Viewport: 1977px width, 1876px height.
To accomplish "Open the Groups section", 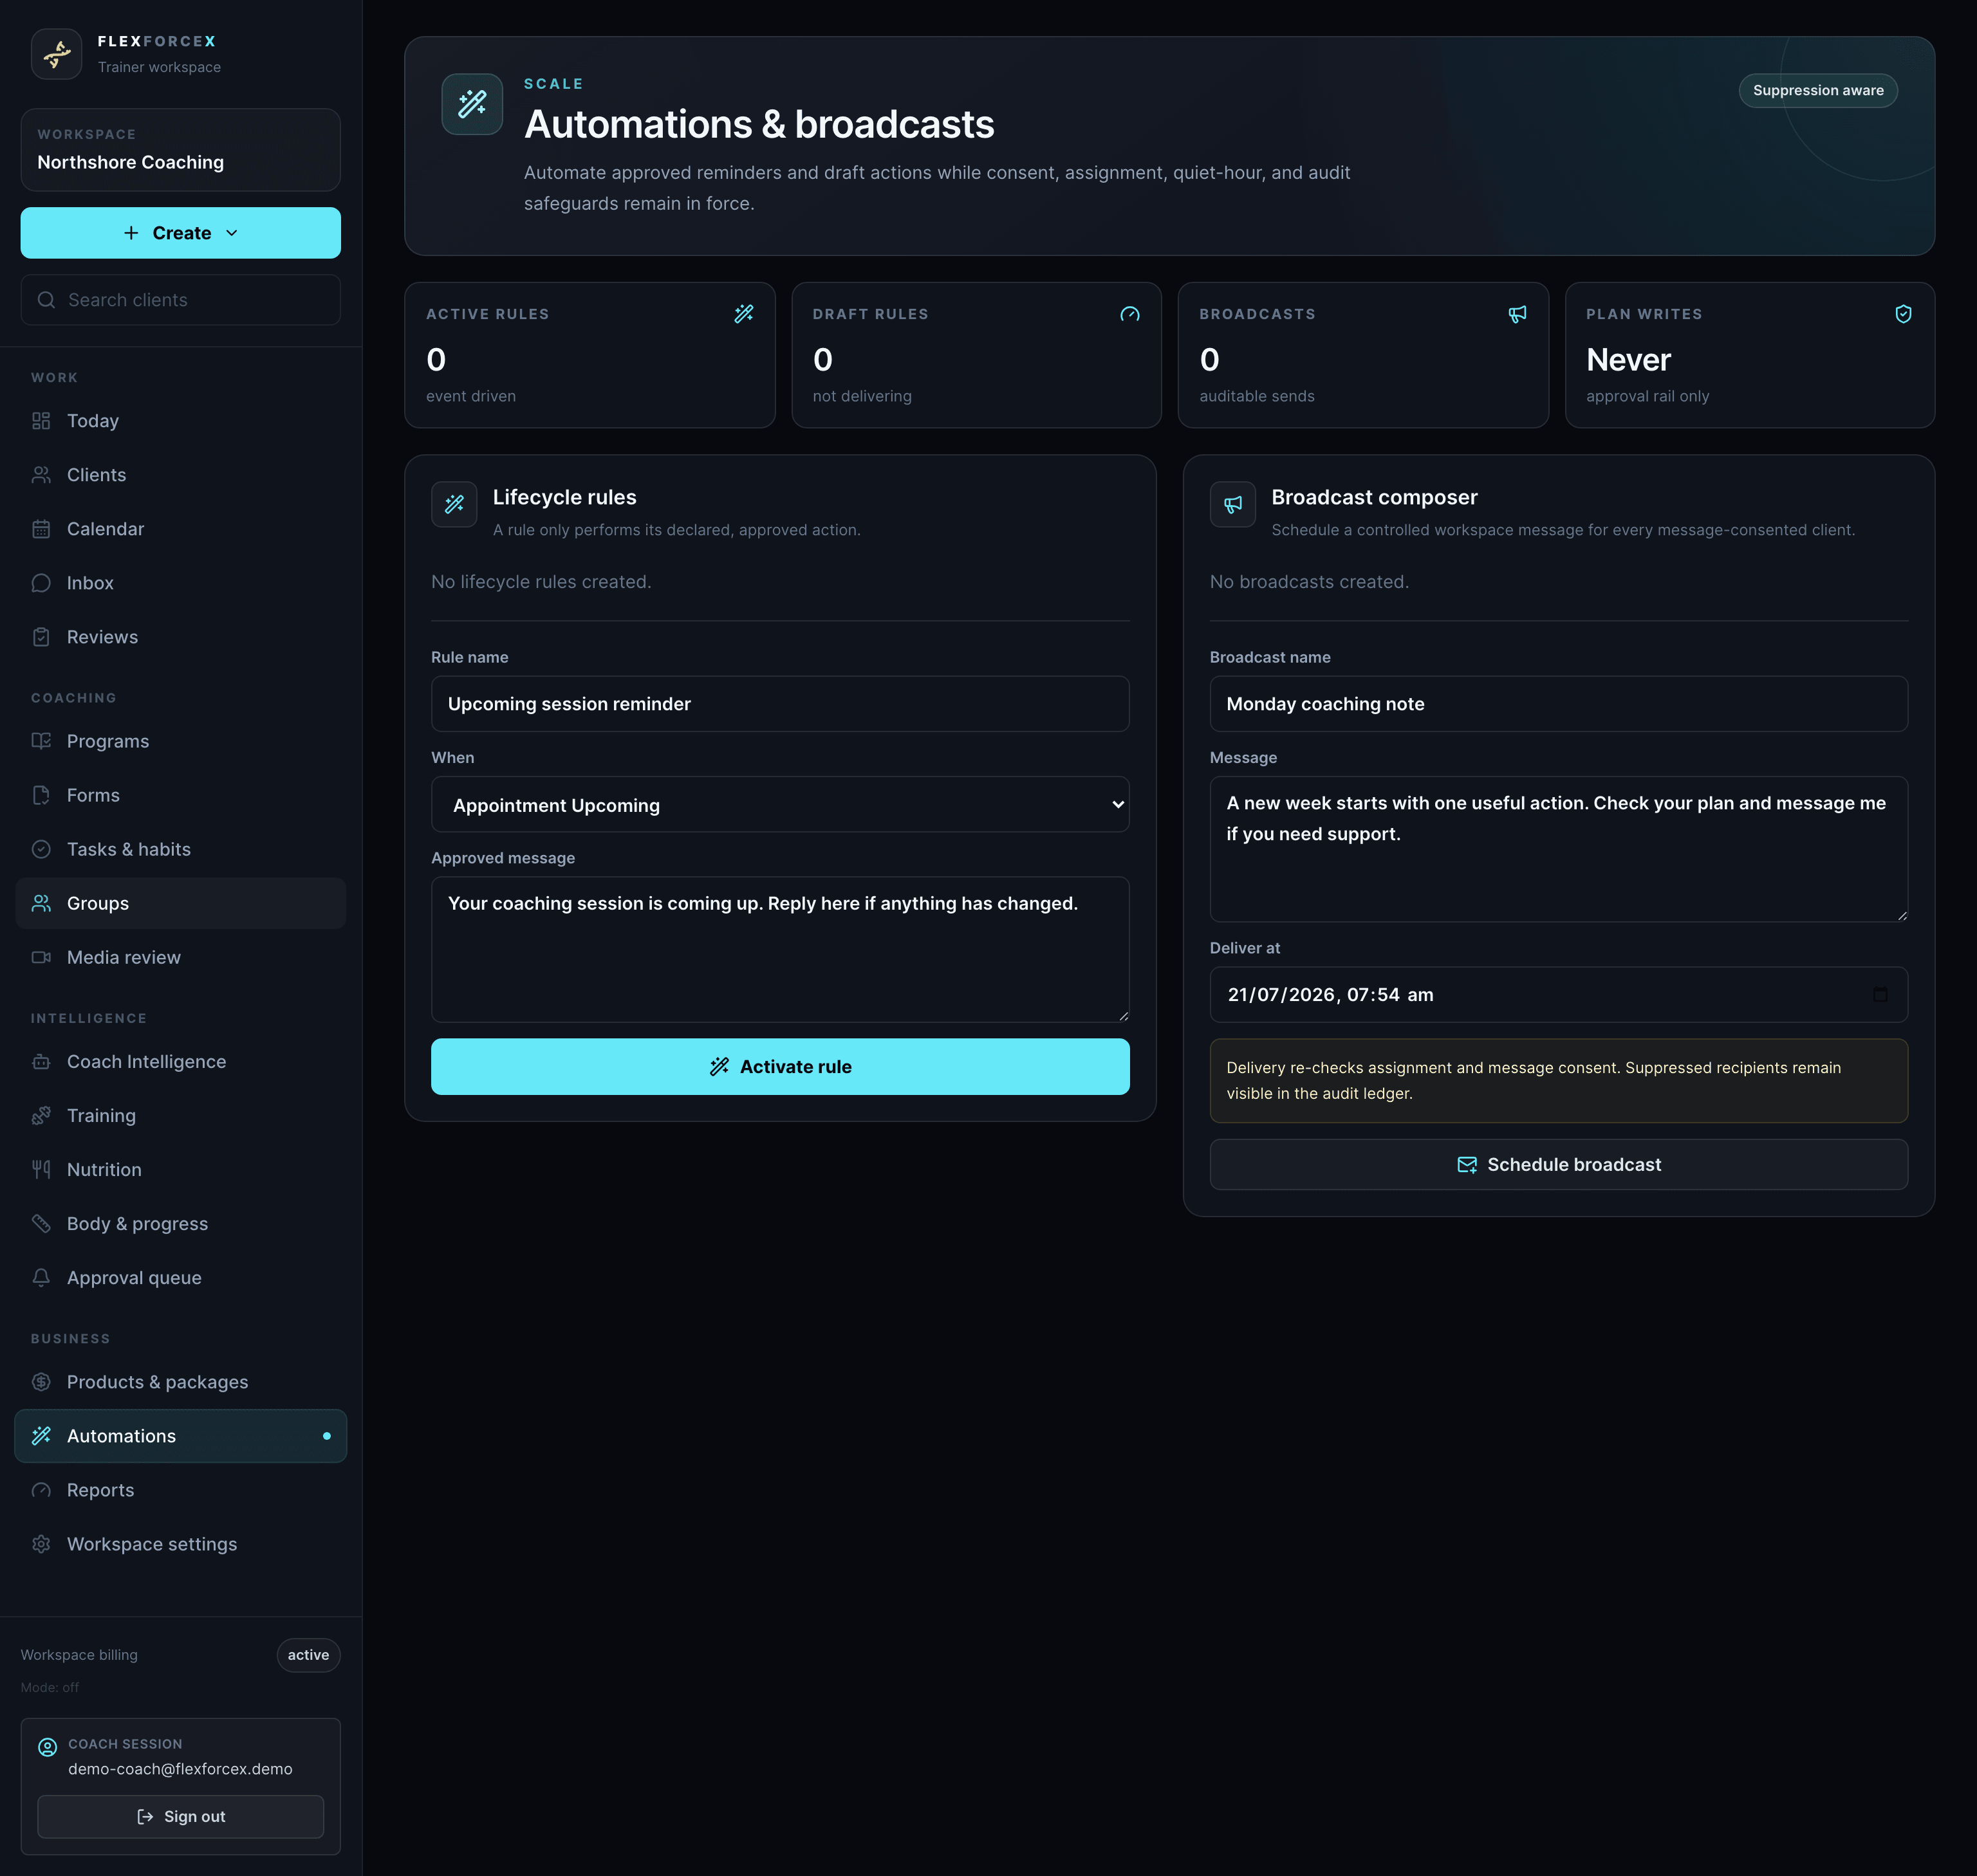I will tap(181, 903).
